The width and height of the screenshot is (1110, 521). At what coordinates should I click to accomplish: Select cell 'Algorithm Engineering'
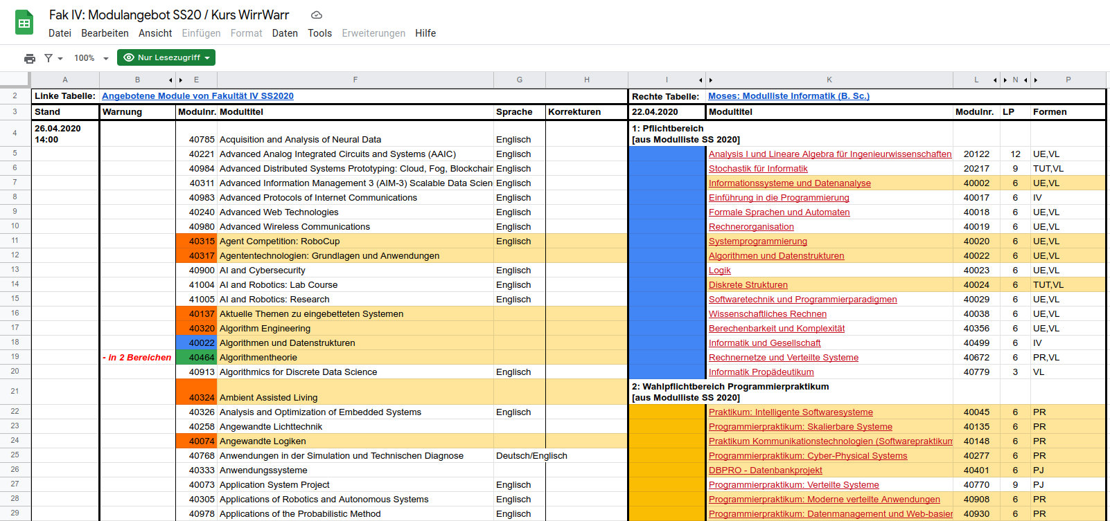click(x=355, y=329)
